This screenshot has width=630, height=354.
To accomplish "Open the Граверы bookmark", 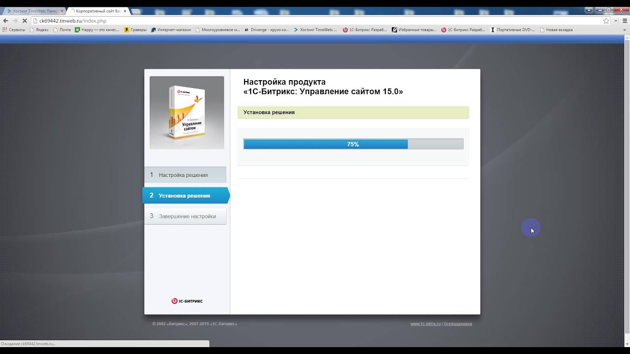I will [135, 29].
